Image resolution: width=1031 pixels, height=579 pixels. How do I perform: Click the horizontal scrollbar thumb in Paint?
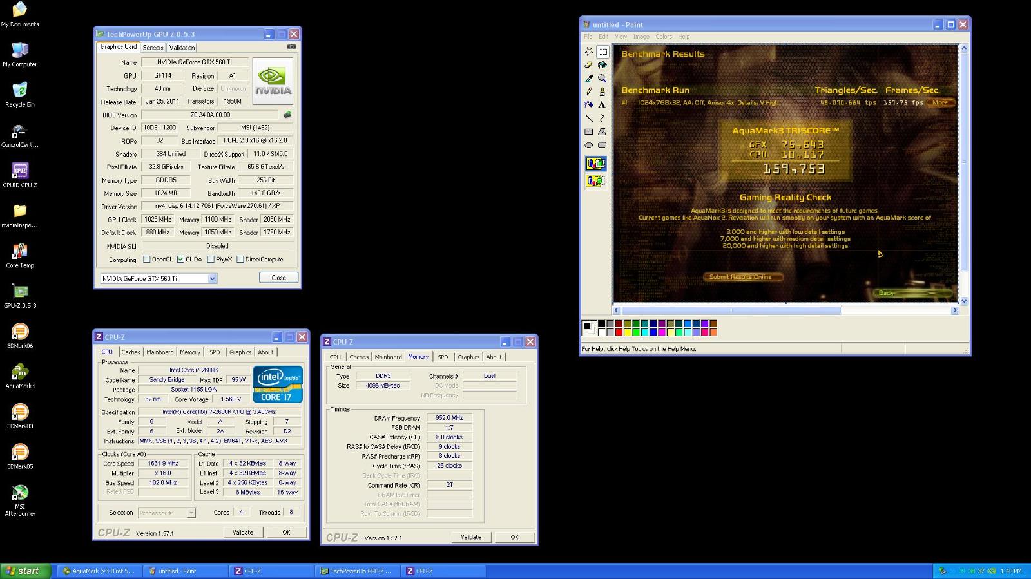(731, 310)
